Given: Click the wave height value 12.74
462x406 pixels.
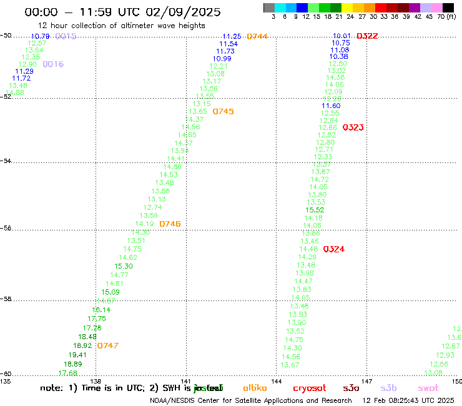Looking at the screenshot, I should (152, 207).
